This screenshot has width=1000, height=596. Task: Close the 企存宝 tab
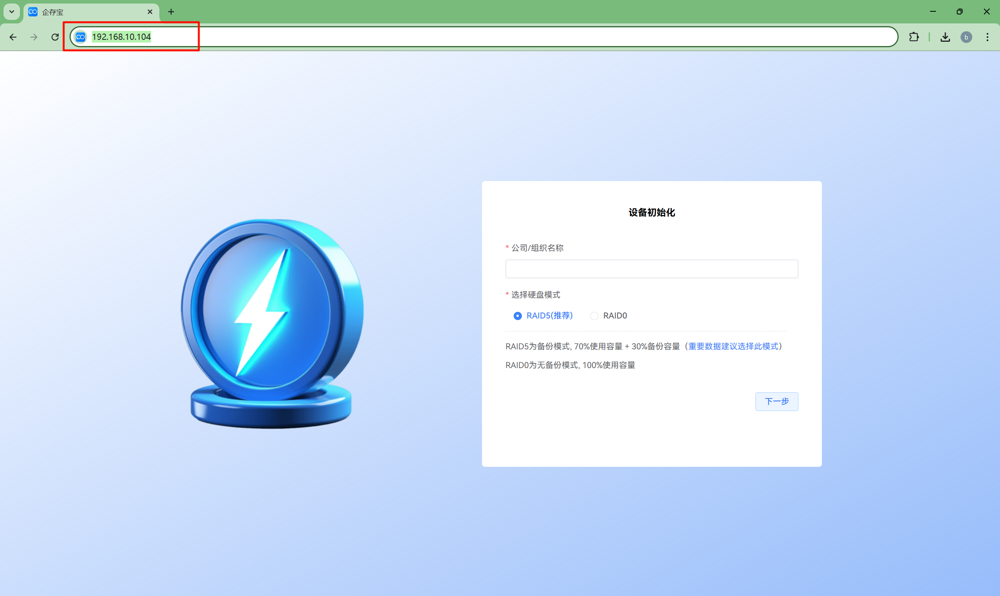150,12
